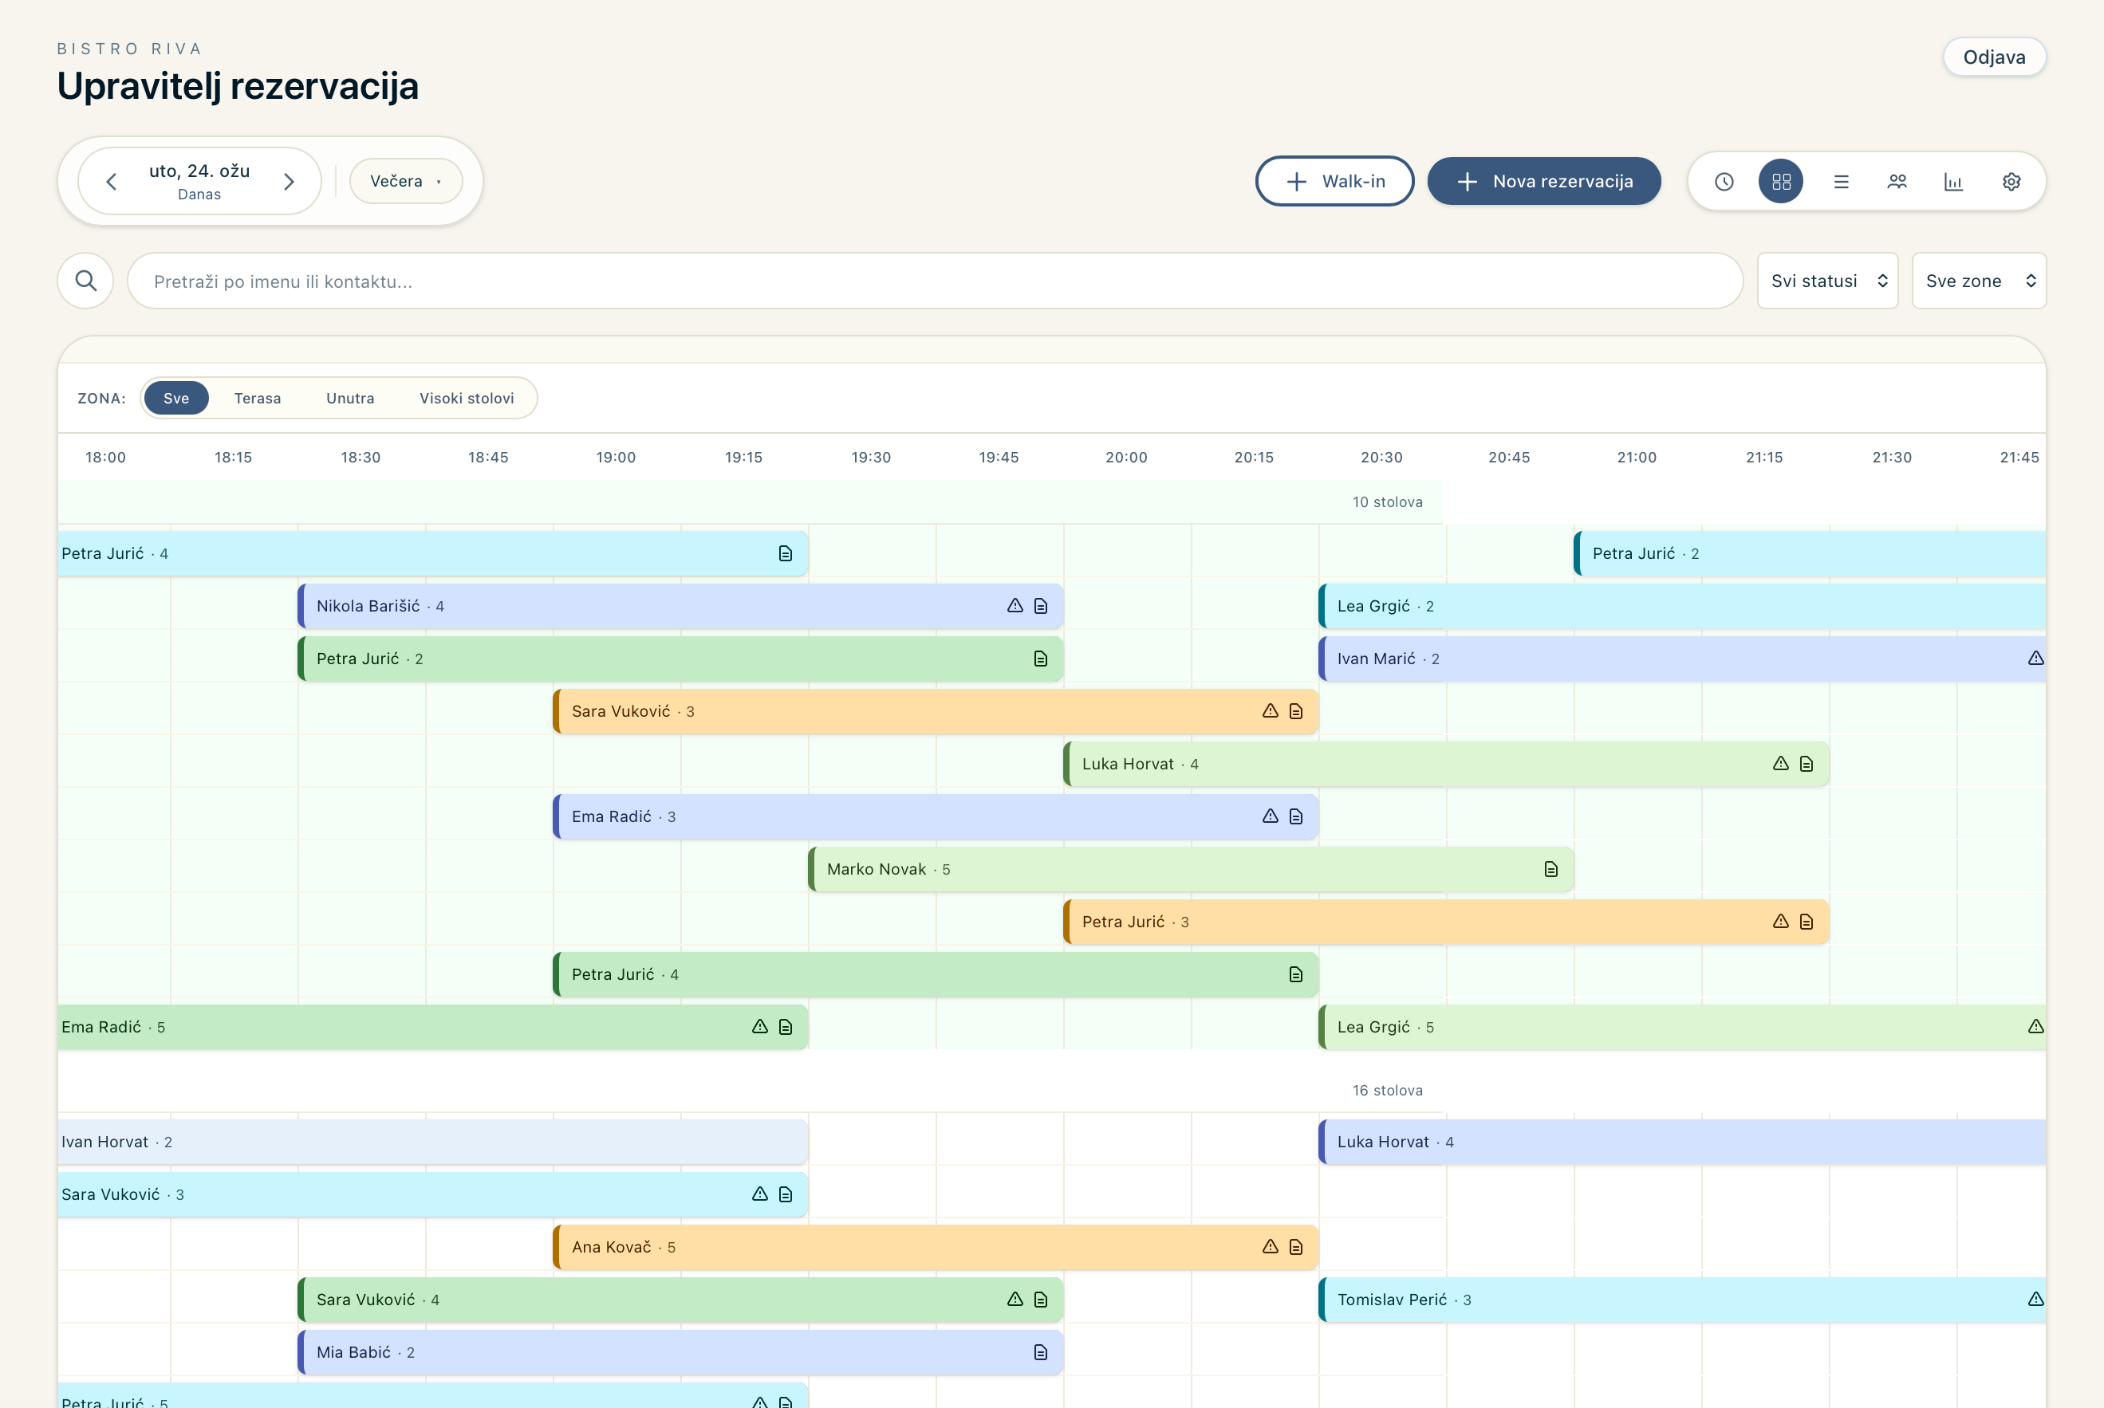This screenshot has width=2104, height=1408.
Task: Select the Unutra zone filter
Action: tap(350, 398)
